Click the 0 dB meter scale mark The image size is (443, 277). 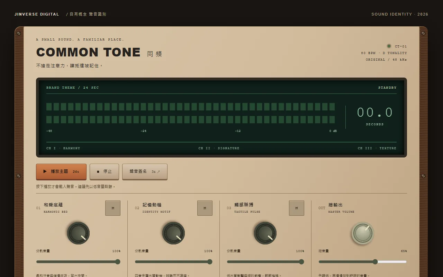coord(333,131)
